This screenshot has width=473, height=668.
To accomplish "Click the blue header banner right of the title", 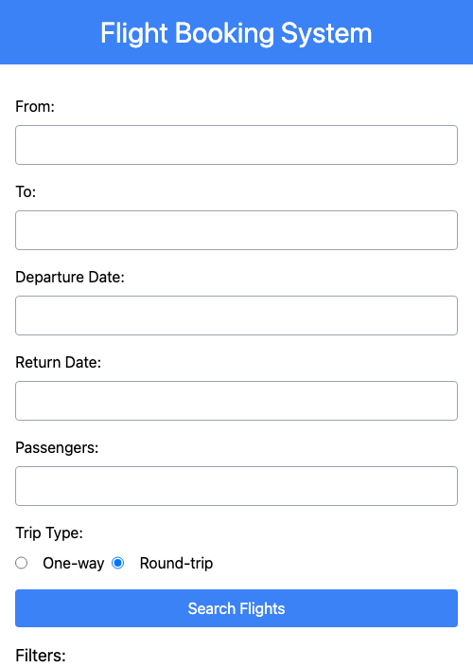I will [x=423, y=32].
